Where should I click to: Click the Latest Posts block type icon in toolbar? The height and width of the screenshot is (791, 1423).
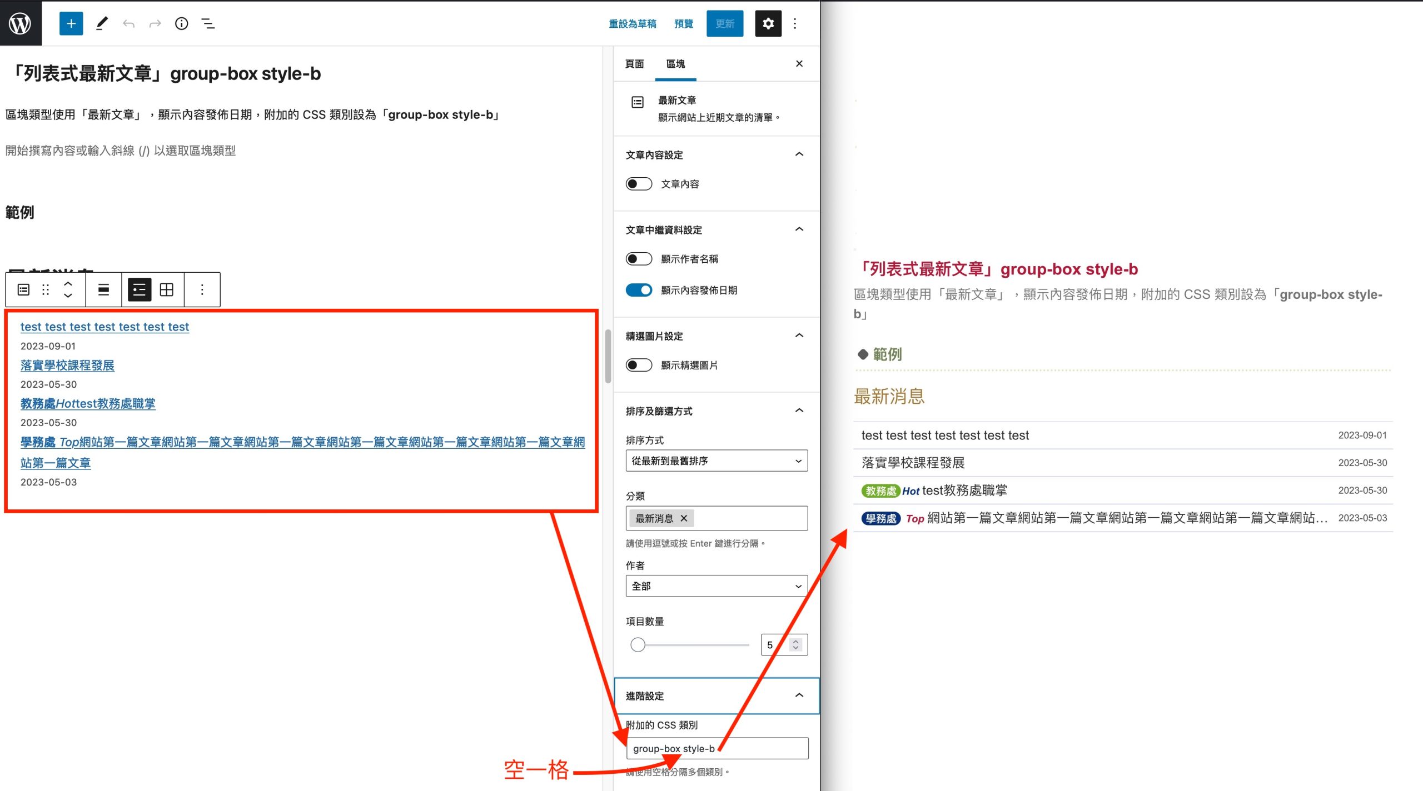tap(23, 289)
